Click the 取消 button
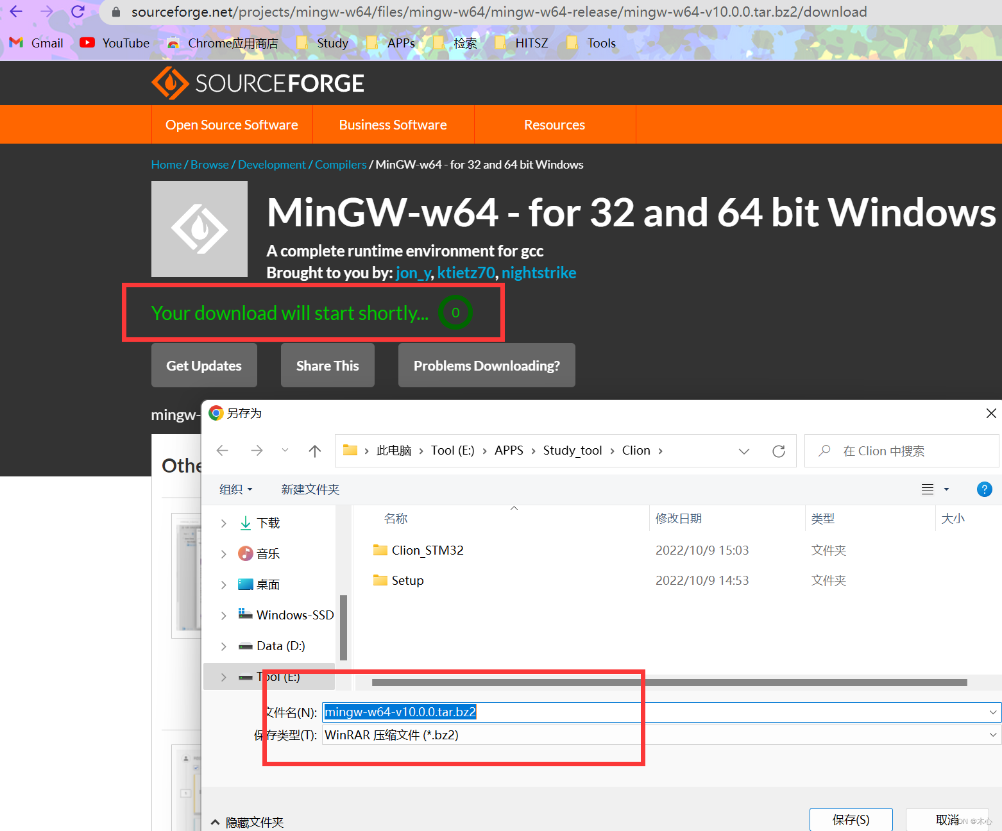Viewport: 1002px width, 831px height. 947,819
